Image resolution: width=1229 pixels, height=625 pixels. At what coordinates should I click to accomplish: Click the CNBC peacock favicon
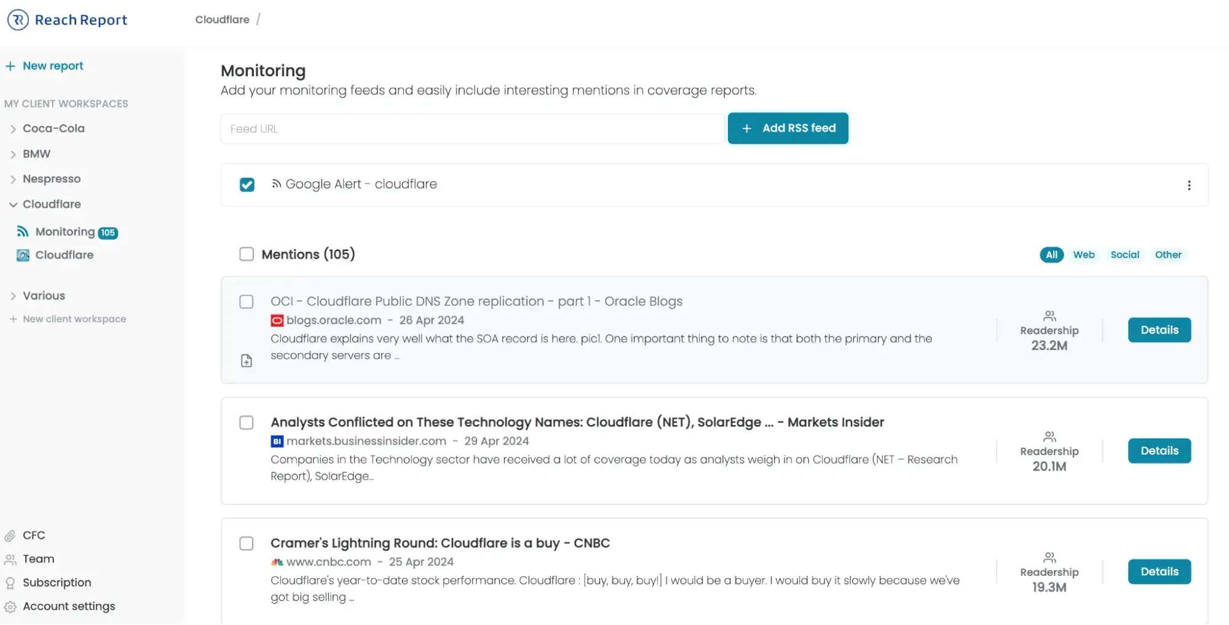click(x=277, y=562)
